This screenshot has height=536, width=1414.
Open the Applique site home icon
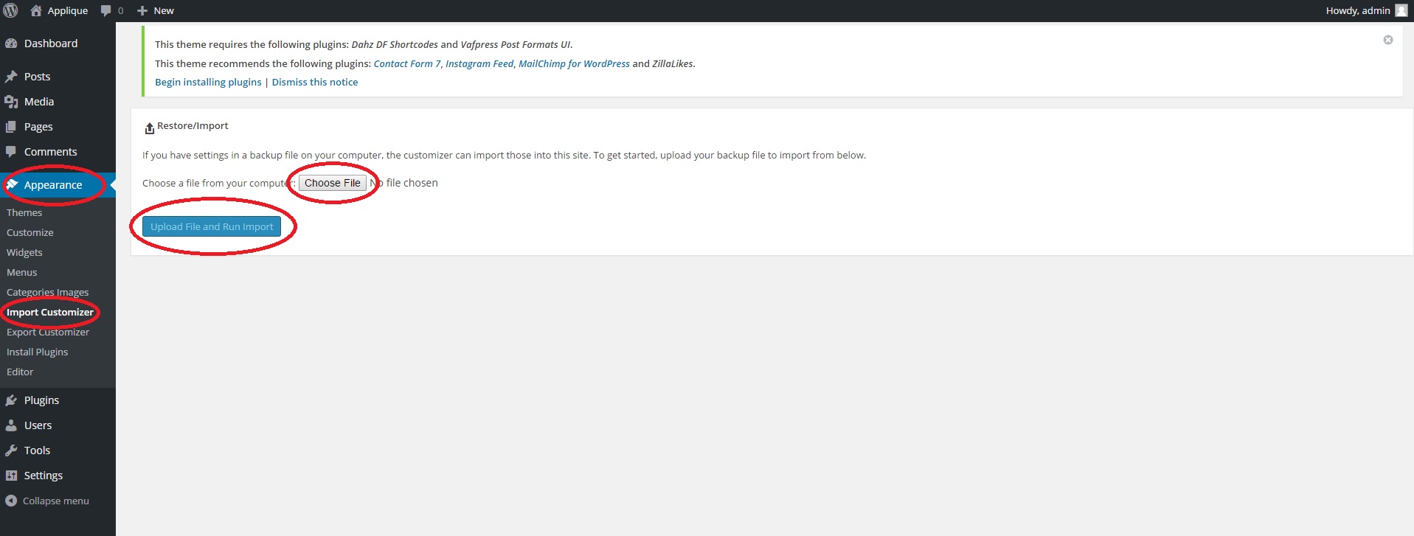point(36,10)
